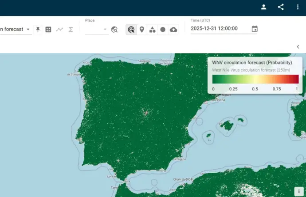
Task: Click the Santander label on map
Action: [145, 61]
